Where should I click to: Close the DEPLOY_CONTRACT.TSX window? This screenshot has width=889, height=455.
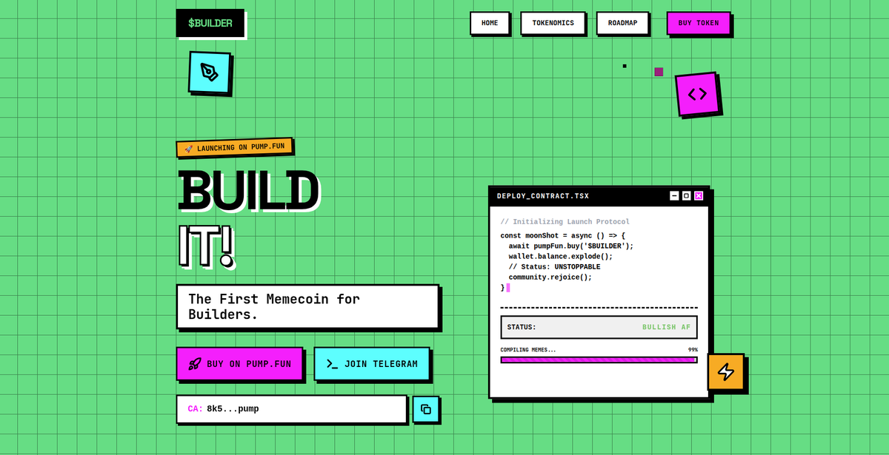[699, 196]
